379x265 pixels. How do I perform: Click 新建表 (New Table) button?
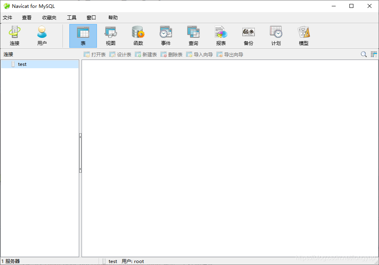(x=146, y=54)
